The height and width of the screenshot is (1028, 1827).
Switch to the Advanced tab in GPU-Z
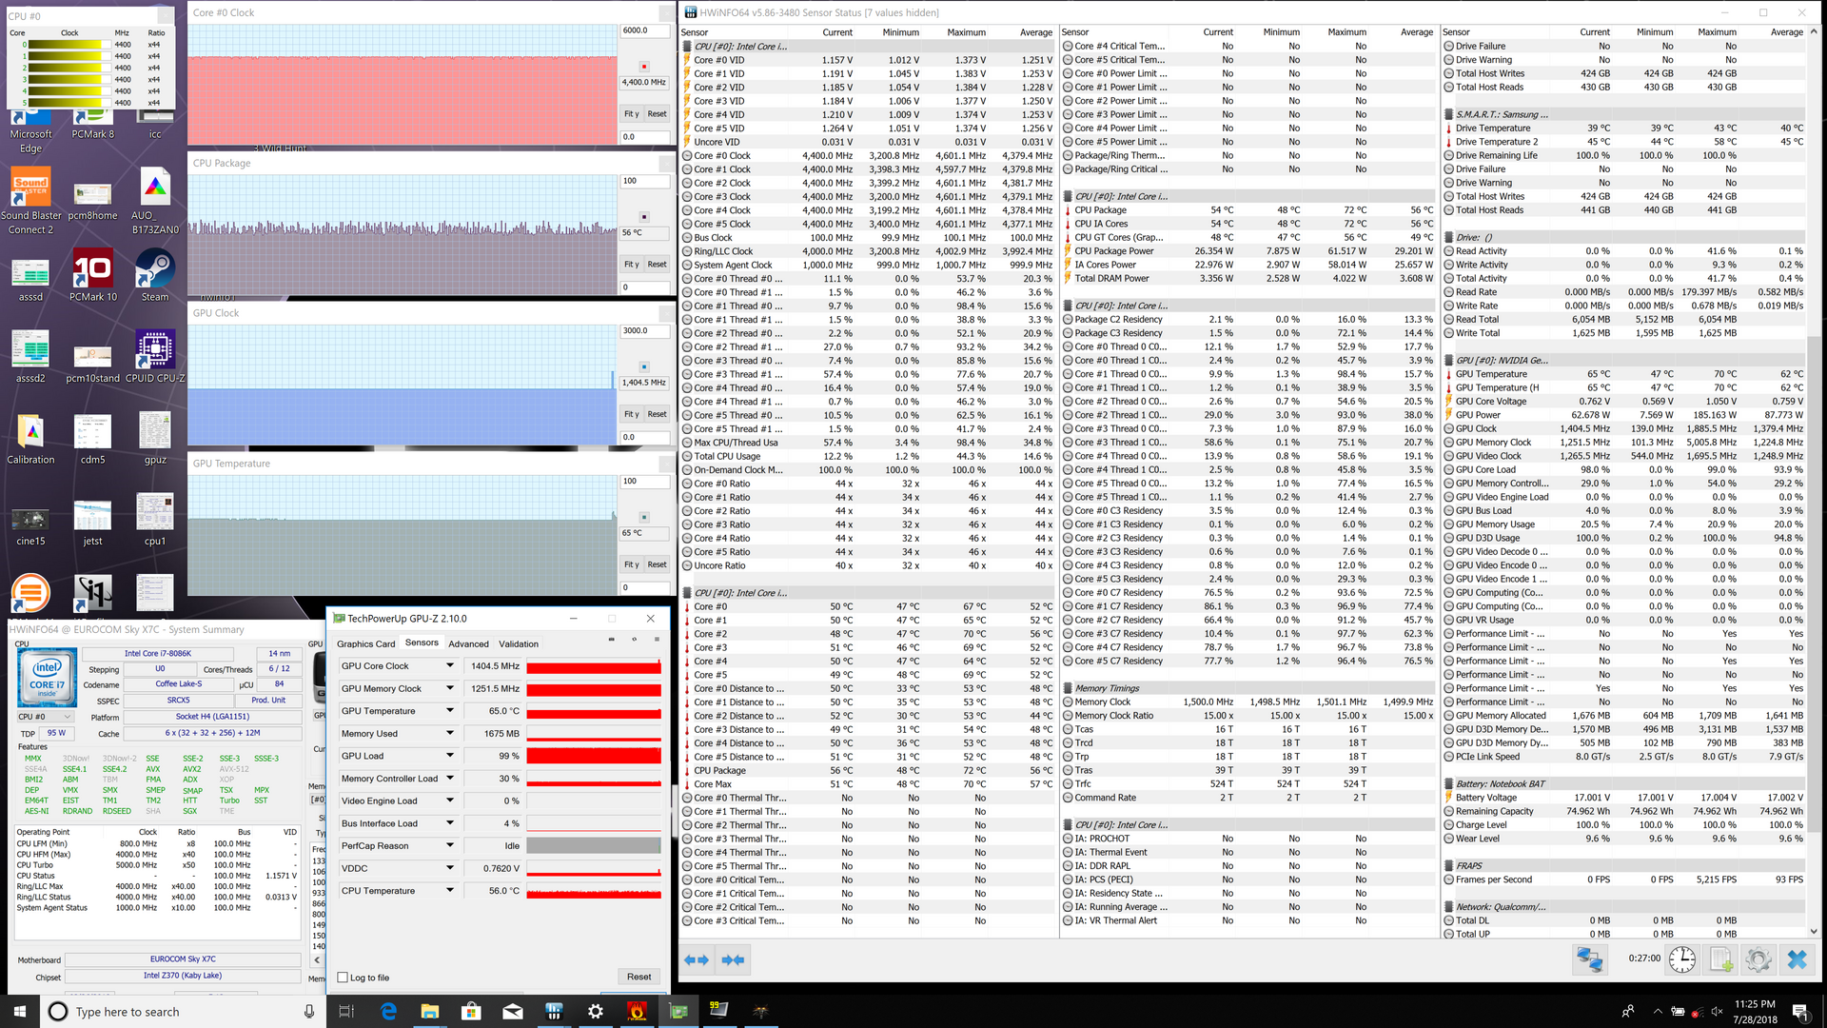468,644
